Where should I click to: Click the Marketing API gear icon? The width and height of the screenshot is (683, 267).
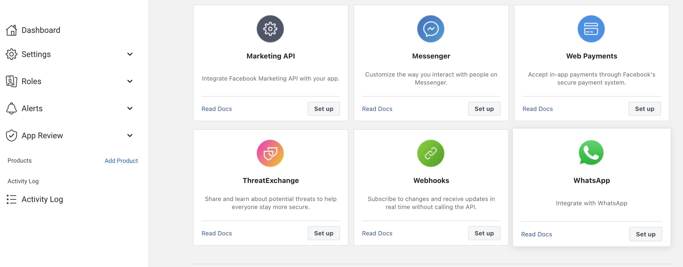(270, 29)
